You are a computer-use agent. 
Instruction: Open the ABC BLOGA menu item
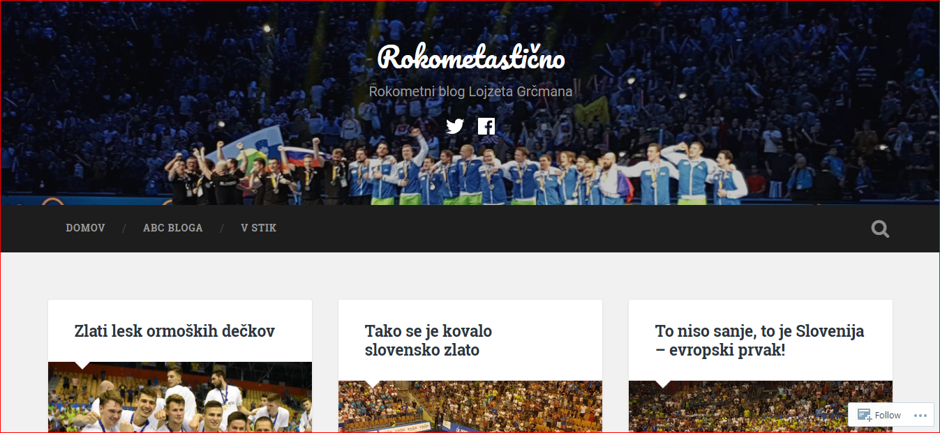(173, 228)
